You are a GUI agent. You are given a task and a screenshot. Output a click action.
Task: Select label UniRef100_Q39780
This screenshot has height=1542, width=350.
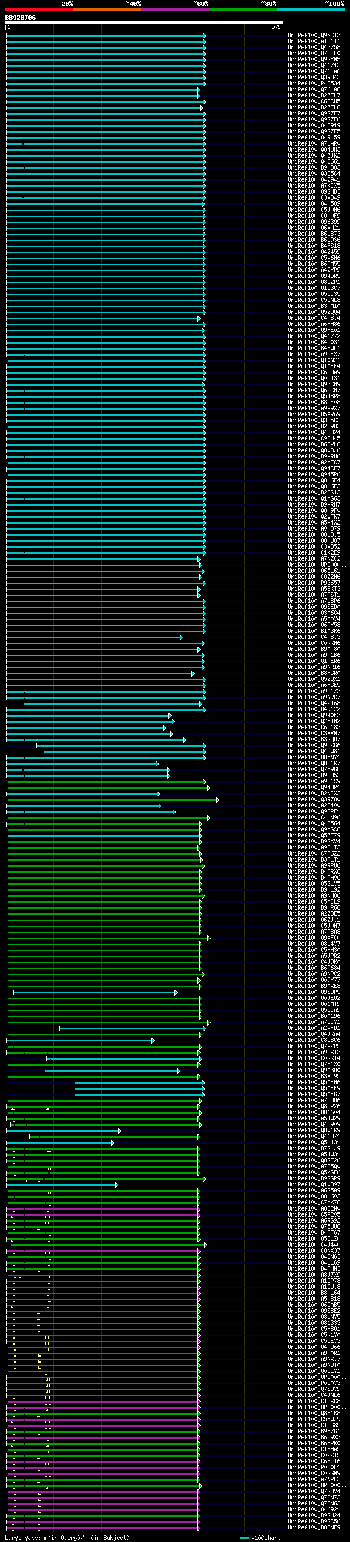point(314,799)
